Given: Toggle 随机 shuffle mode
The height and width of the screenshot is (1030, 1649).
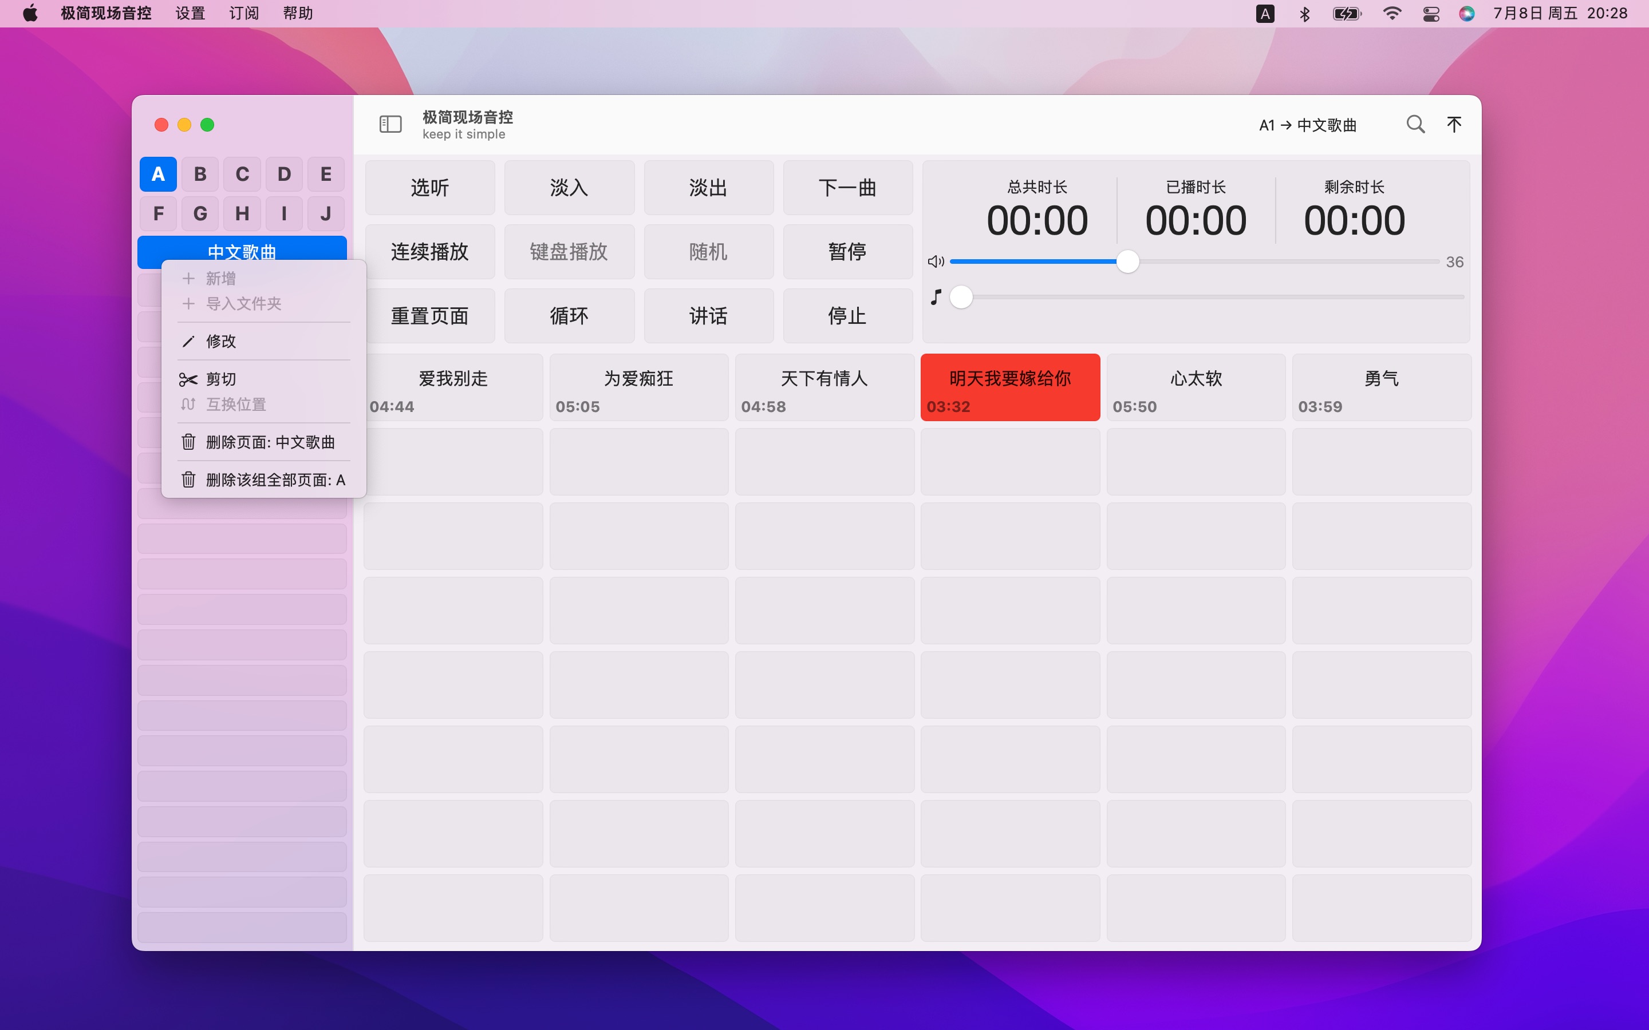Looking at the screenshot, I should 709,251.
